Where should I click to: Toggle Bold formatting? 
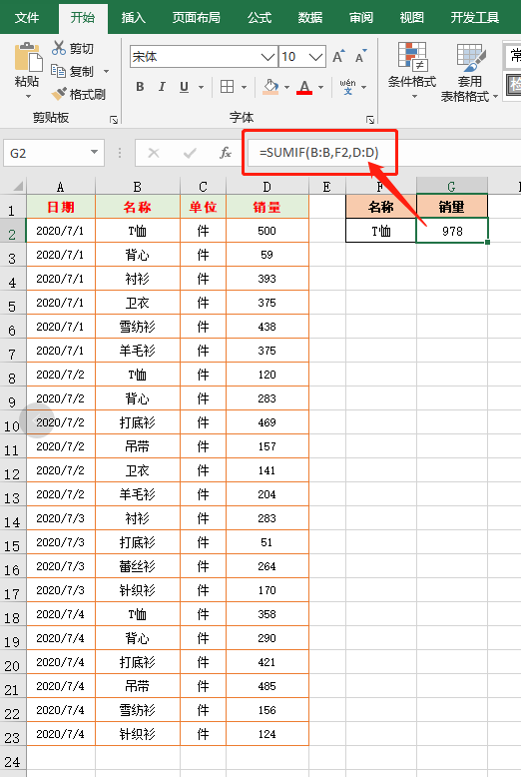pyautogui.click(x=140, y=87)
